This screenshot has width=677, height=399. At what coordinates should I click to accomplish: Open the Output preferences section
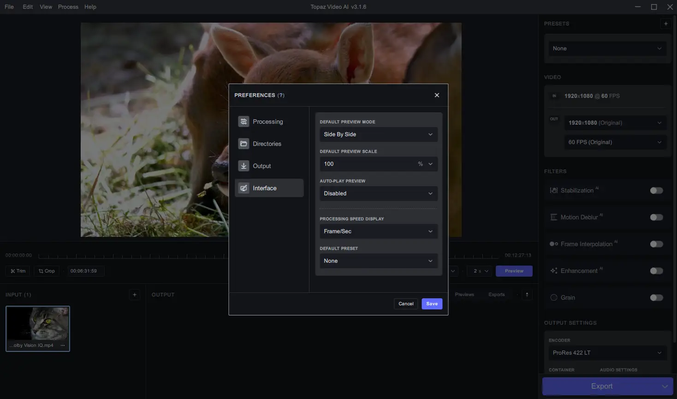(x=269, y=166)
